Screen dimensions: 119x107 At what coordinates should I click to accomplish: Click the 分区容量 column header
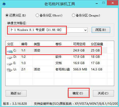pyautogui.click(x=97, y=44)
